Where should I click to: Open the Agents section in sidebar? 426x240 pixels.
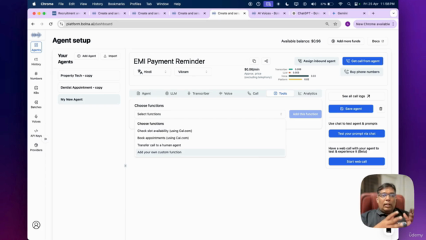pos(36,47)
